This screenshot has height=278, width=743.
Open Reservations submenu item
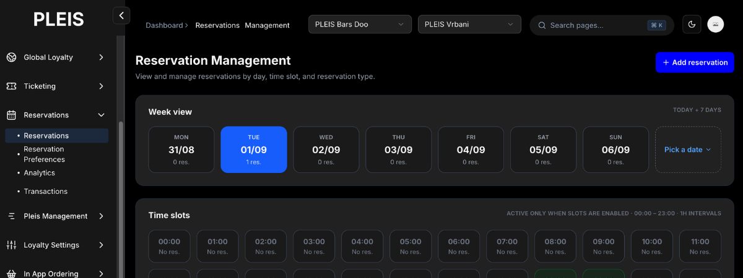57,136
